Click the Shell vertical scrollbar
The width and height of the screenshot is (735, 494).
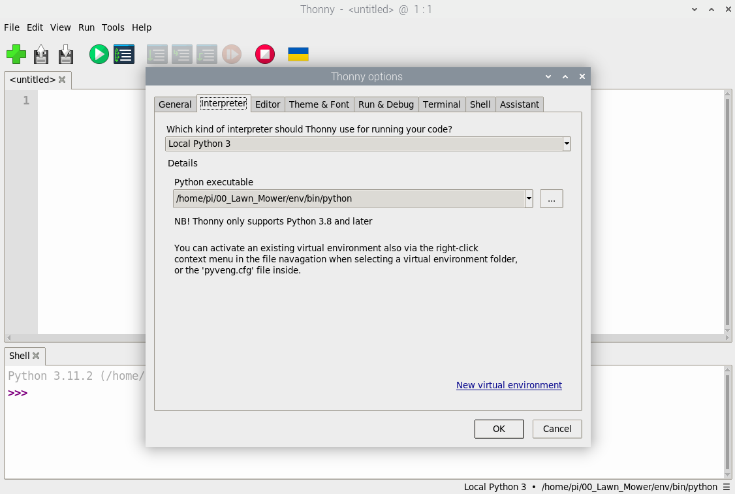click(728, 422)
